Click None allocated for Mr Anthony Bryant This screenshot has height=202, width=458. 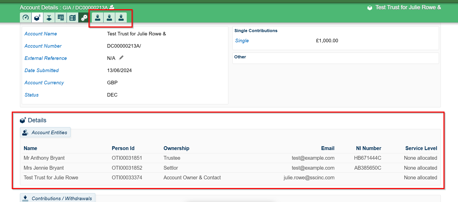click(421, 158)
